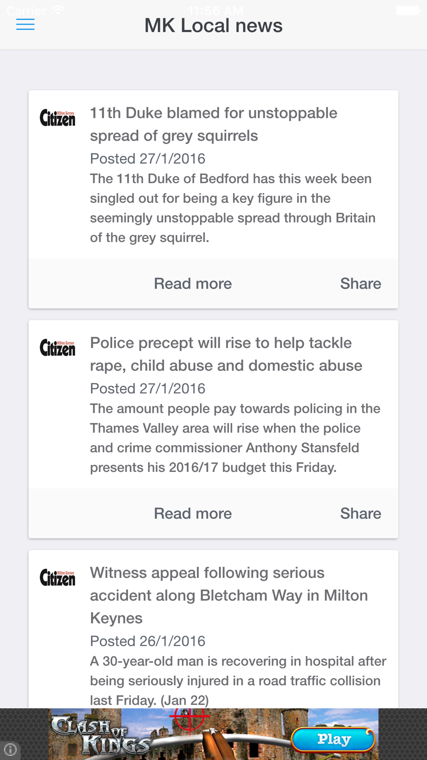This screenshot has width=427, height=760.
Task: Select the Thames Valley policing summary text
Action: tap(235, 438)
